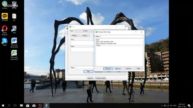Click the Help button in the Choose Note Type dialog
The image size is (193, 108).
[x=138, y=68]
